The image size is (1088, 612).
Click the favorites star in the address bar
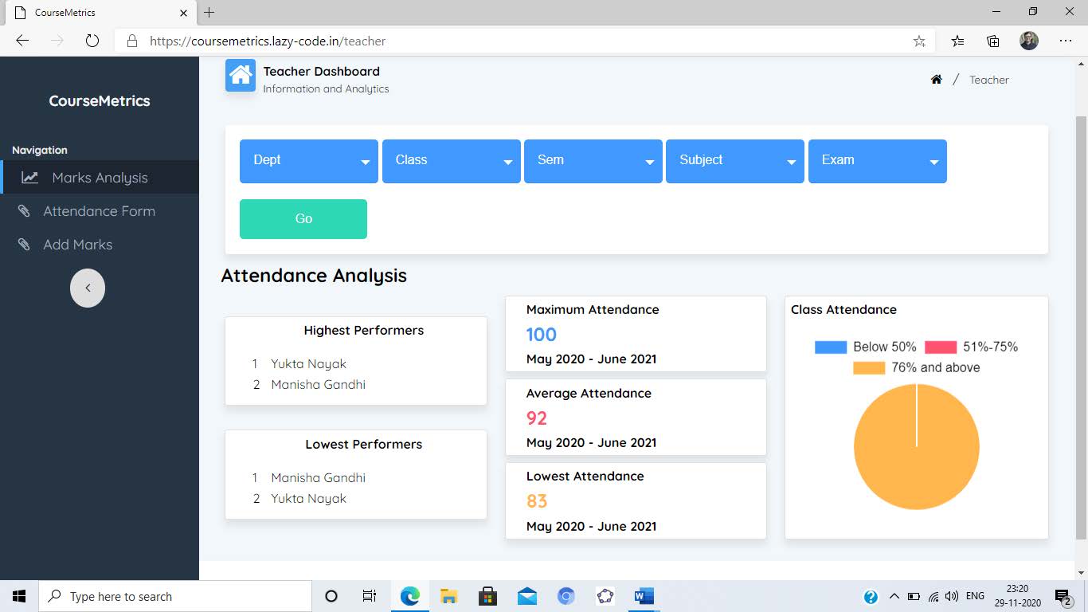(919, 40)
